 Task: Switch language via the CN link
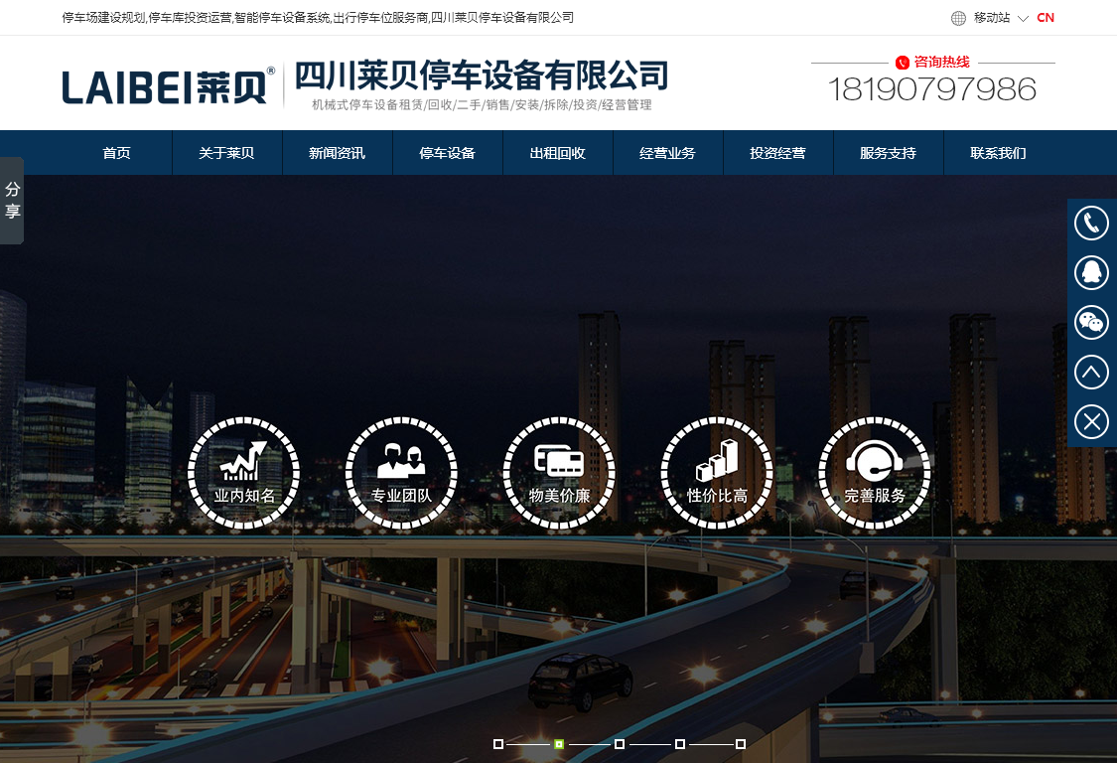tap(1046, 18)
